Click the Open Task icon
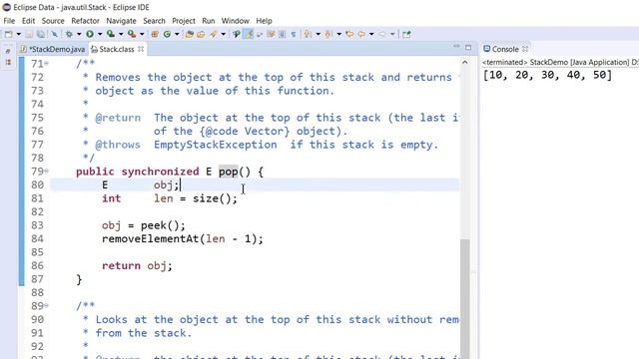The height and width of the screenshot is (359, 639). [x=200, y=34]
